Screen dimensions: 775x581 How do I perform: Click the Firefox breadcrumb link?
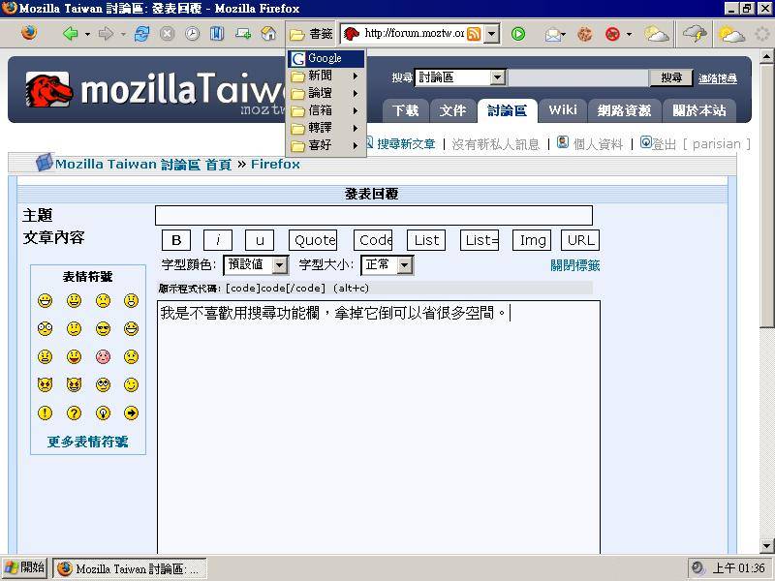pos(275,164)
